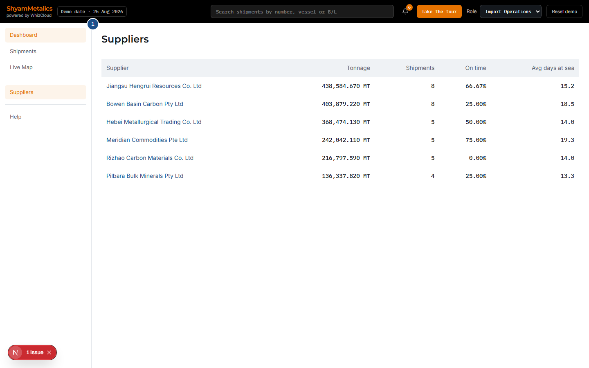Open Pilbara Bulk Minerals Pty Ltd
Screen dimensions: 589x368
point(145,176)
